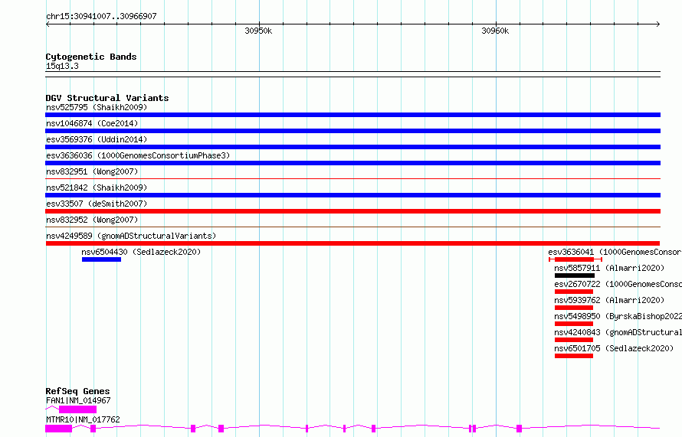The width and height of the screenshot is (682, 437).
Task: Select the RefSeq Genes track title
Action: 77,391
